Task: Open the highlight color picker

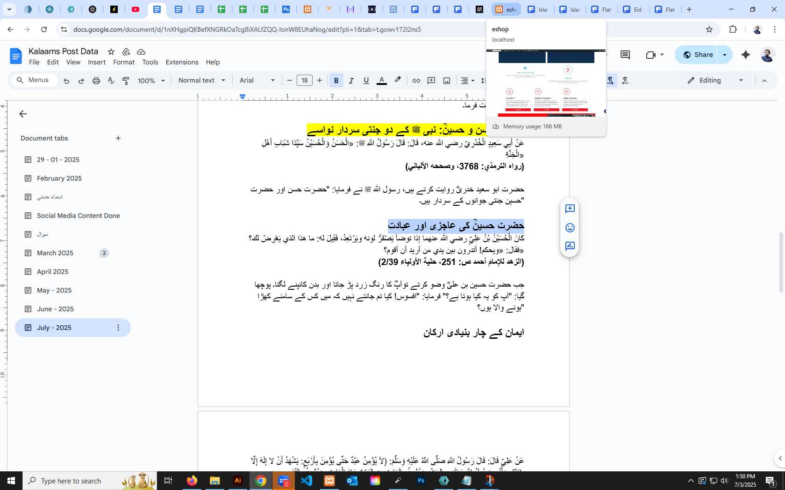Action: click(398, 80)
